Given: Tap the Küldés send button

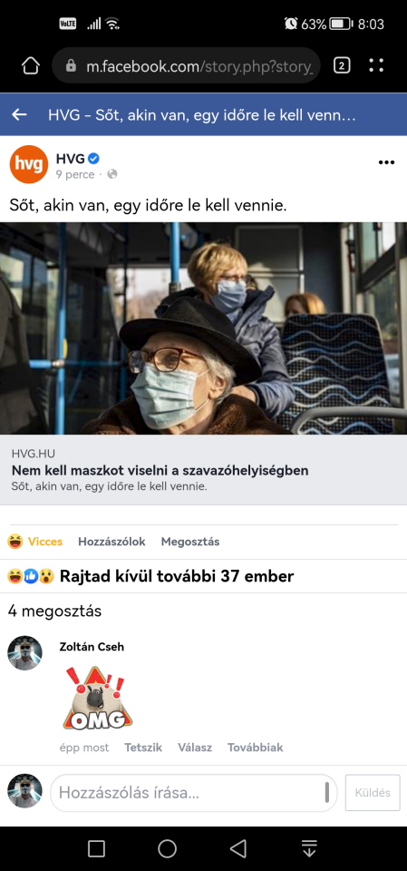Looking at the screenshot, I should [x=373, y=793].
